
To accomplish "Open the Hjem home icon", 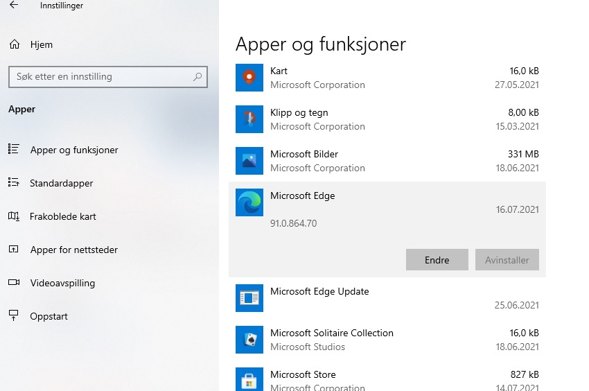I will [15, 44].
